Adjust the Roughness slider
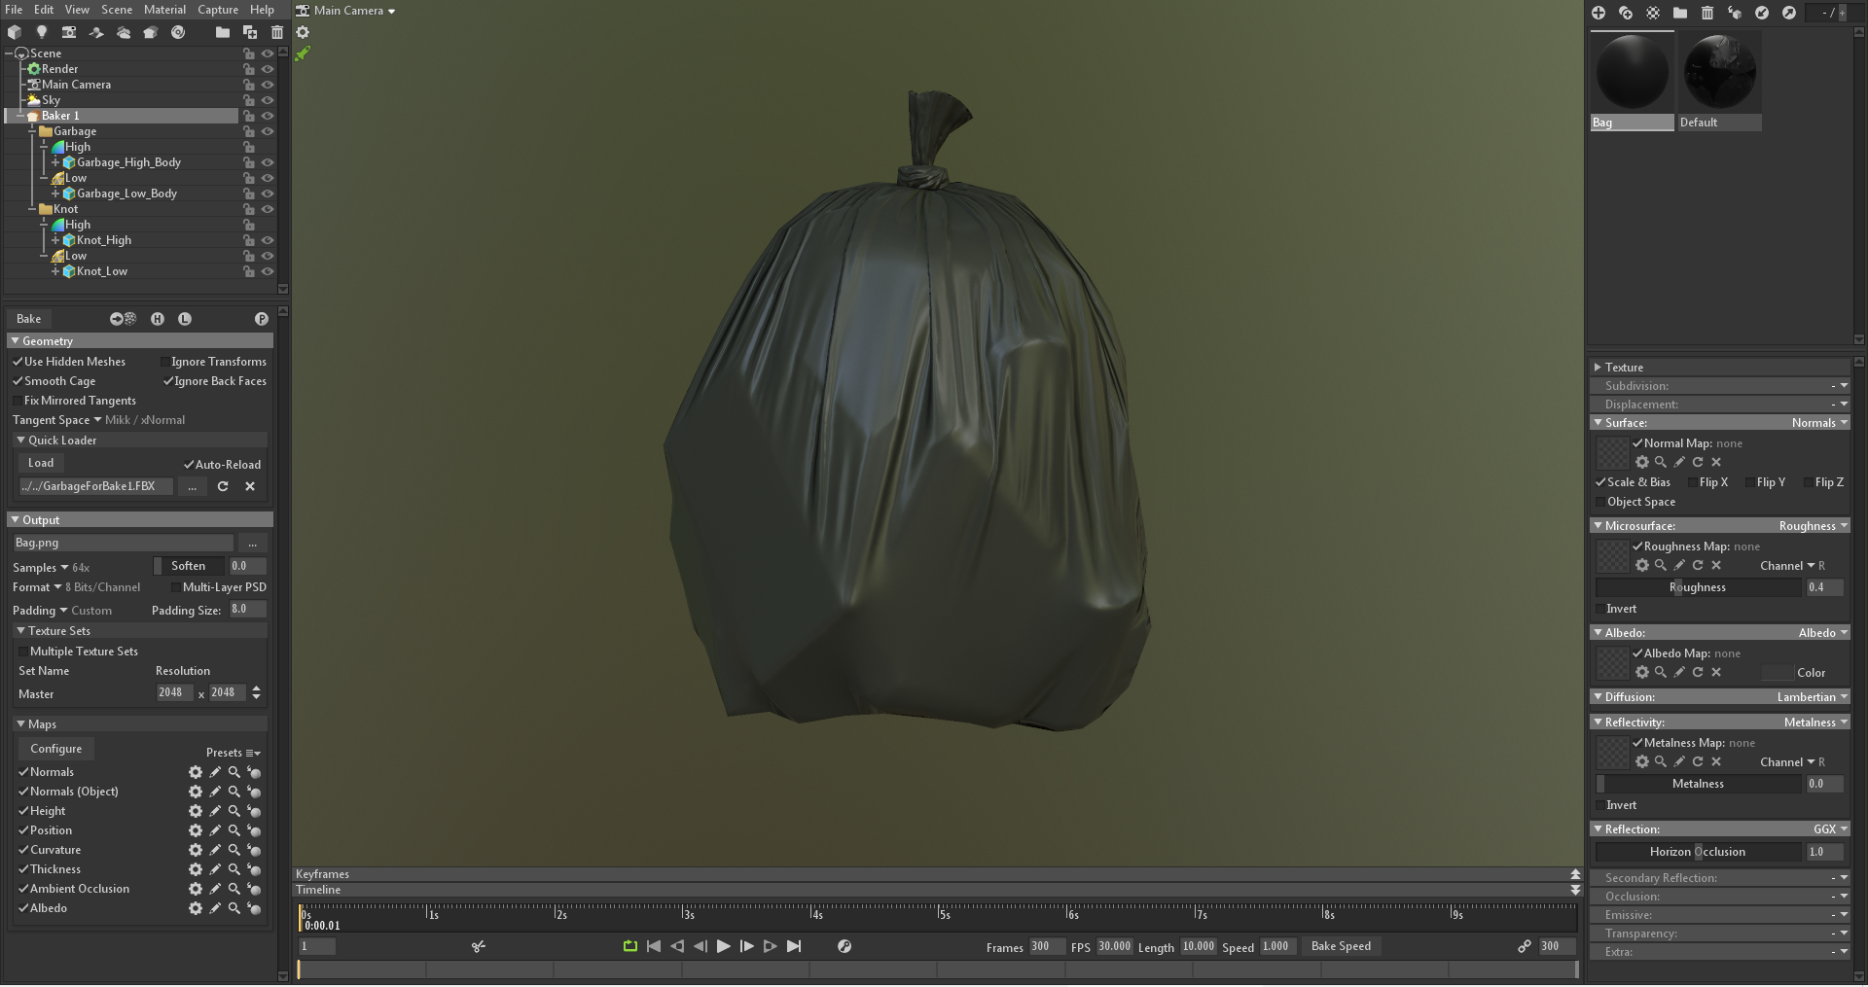 click(x=1698, y=587)
